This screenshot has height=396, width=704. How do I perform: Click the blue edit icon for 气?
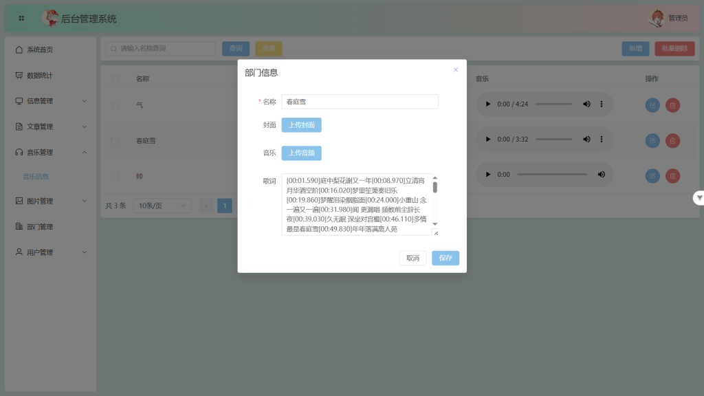[652, 105]
